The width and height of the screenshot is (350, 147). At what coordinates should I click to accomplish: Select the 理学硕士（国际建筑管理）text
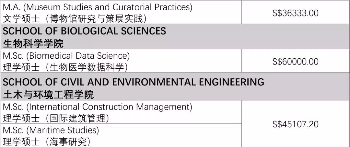[56, 119]
